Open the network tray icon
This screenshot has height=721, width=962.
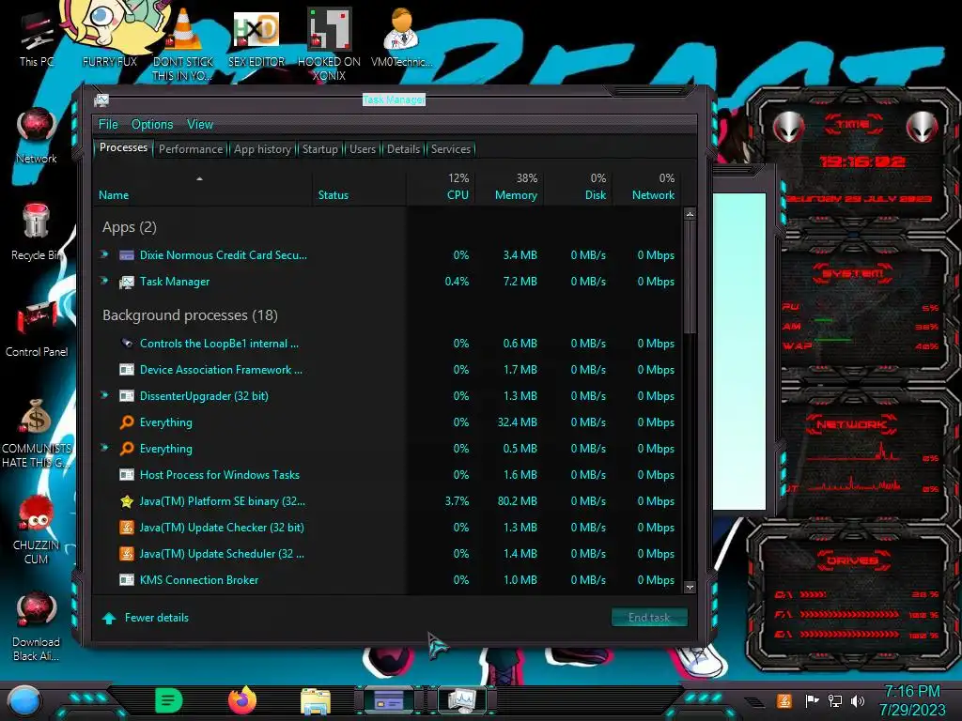pos(835,700)
